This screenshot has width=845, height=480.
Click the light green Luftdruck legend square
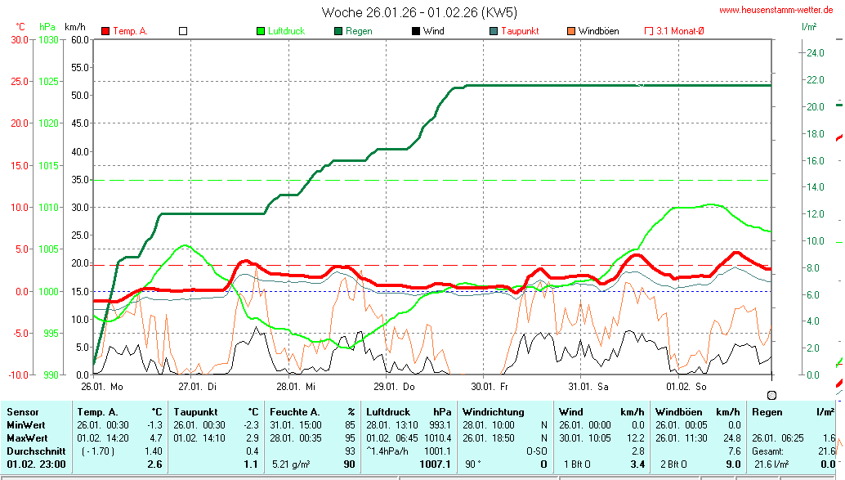261,31
